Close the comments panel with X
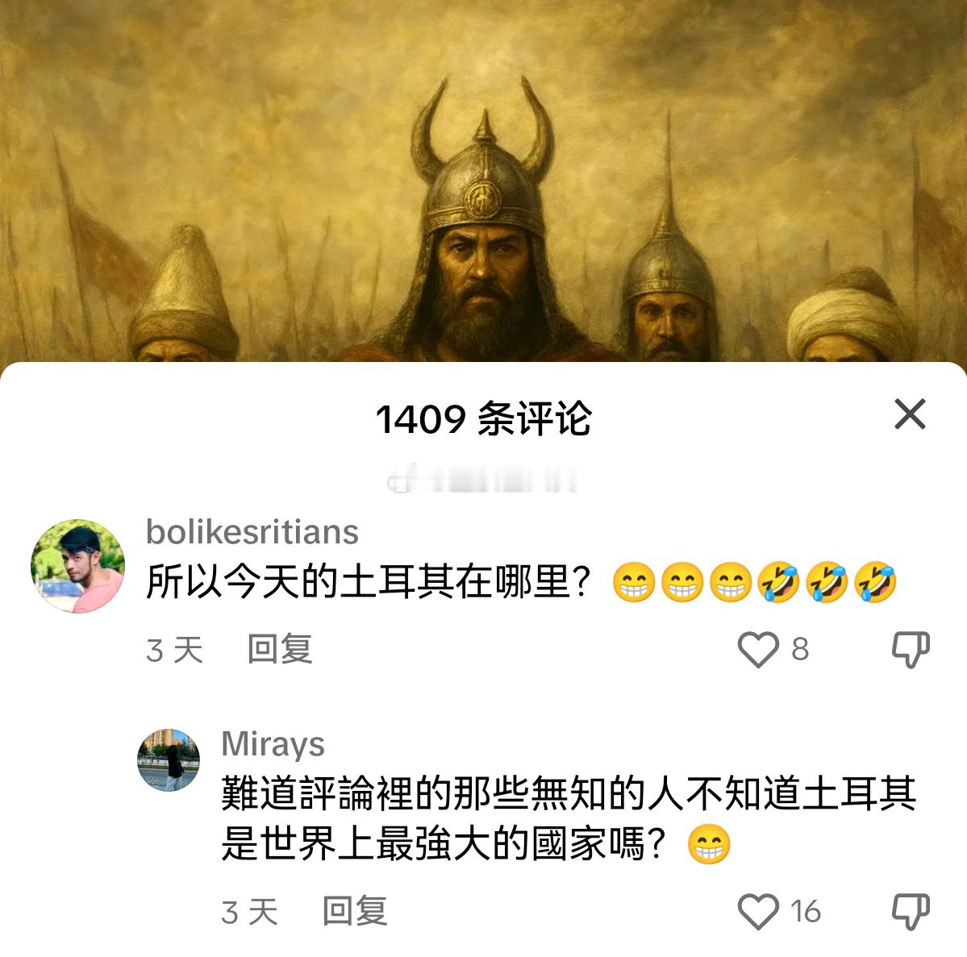 tap(910, 414)
